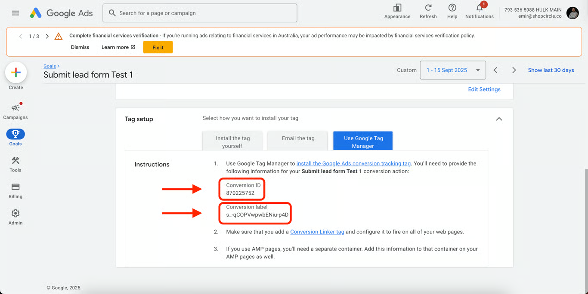This screenshot has width=588, height=294.
Task: Click Edit Settings link
Action: click(x=484, y=89)
